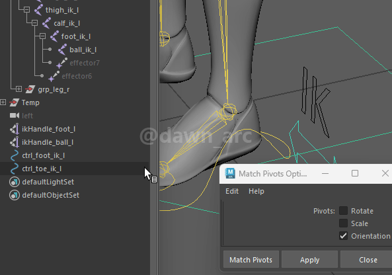Click the calf_ik_l joint icon
Viewport: 392px width, 275px height.
pos(46,23)
